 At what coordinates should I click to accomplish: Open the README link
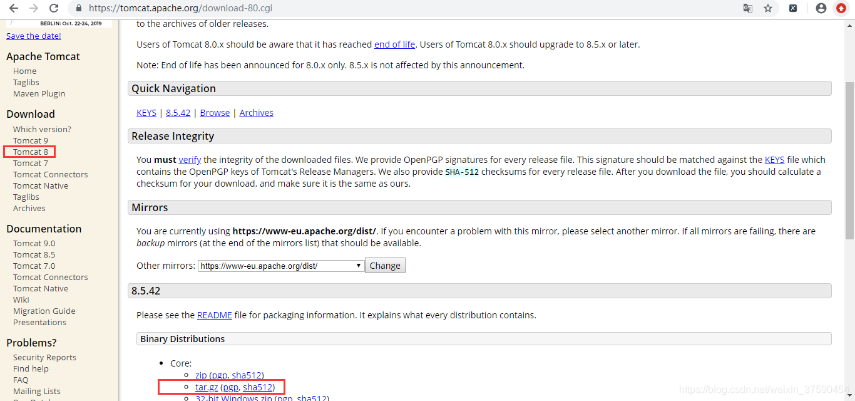click(x=215, y=315)
